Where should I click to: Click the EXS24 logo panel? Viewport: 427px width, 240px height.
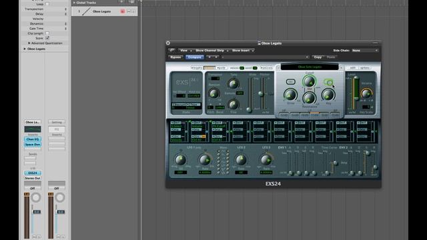pyautogui.click(x=186, y=81)
